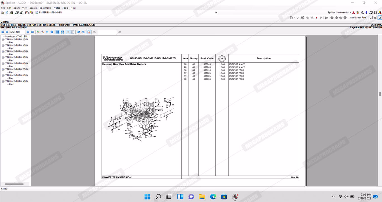Toggle the continuous page layout view
382x202 pixels.
58,32
